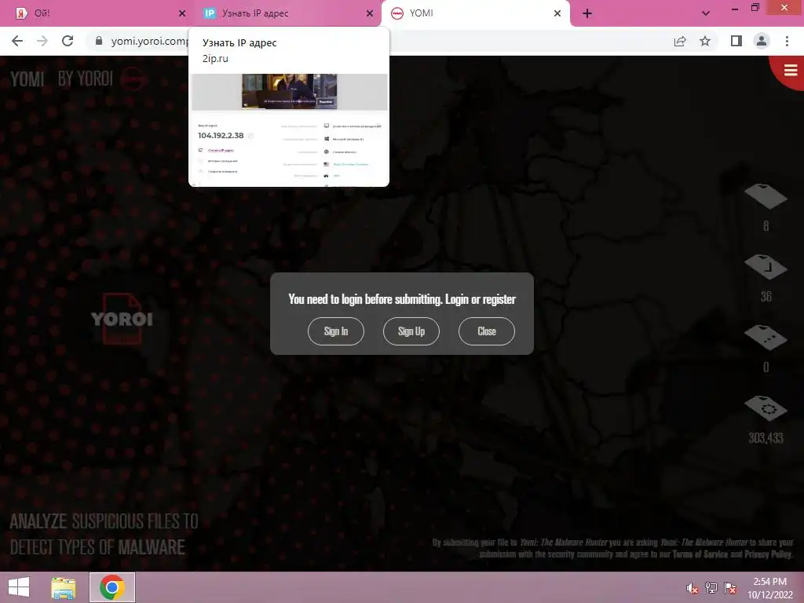
Task: Reload the current page
Action: pos(68,41)
